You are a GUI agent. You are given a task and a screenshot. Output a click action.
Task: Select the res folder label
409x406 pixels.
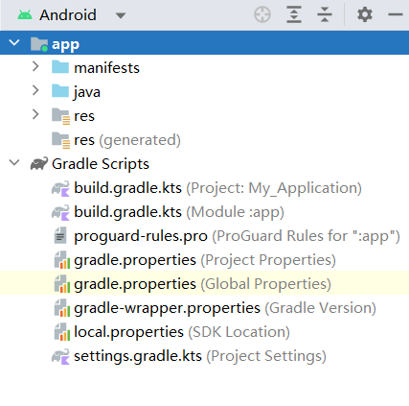(84, 116)
